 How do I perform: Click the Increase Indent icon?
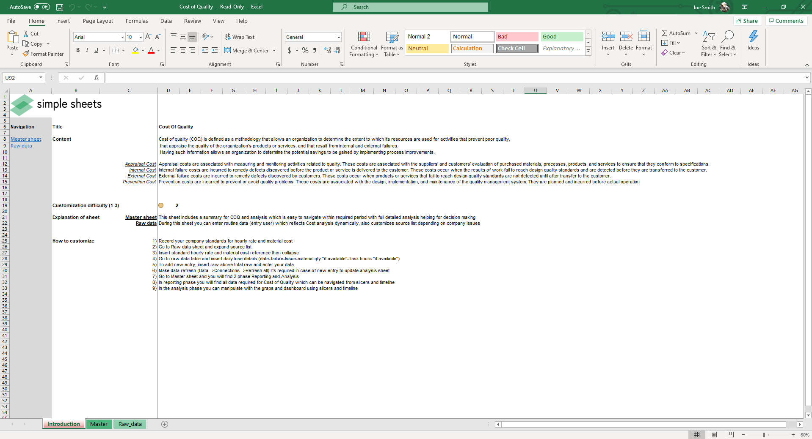215,50
